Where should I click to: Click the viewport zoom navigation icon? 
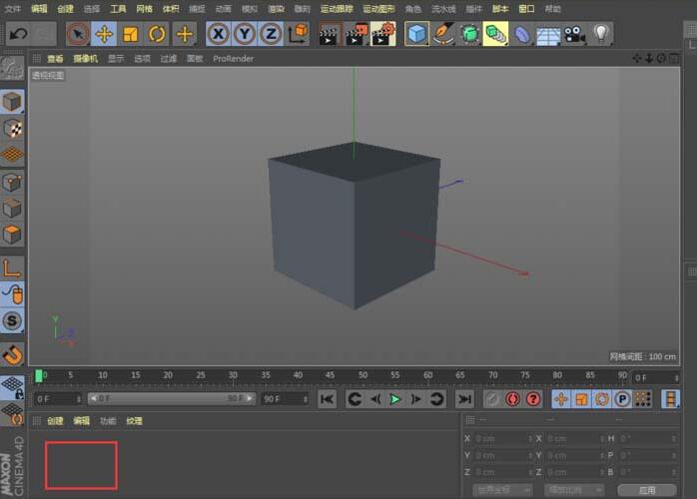pyautogui.click(x=649, y=58)
